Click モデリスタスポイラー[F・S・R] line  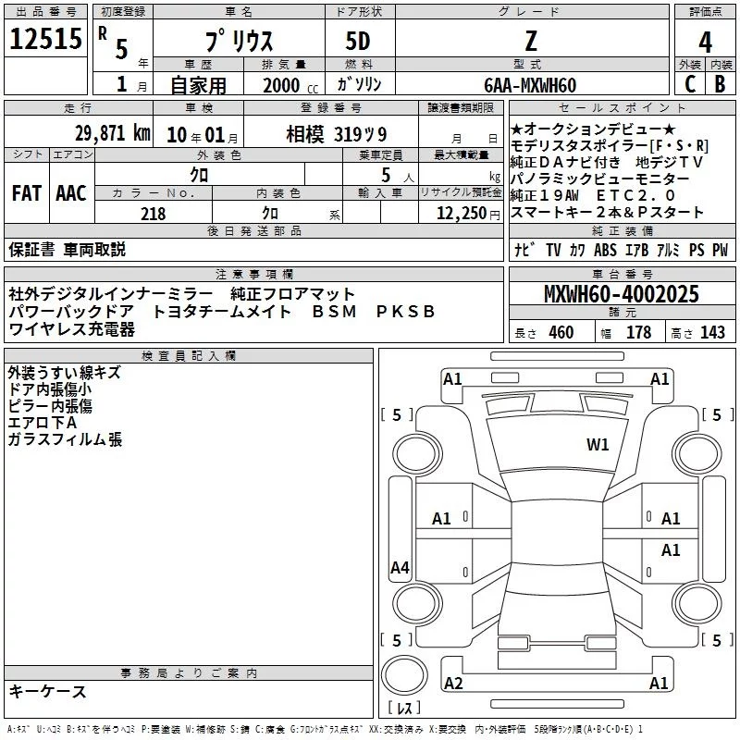pyautogui.click(x=610, y=146)
